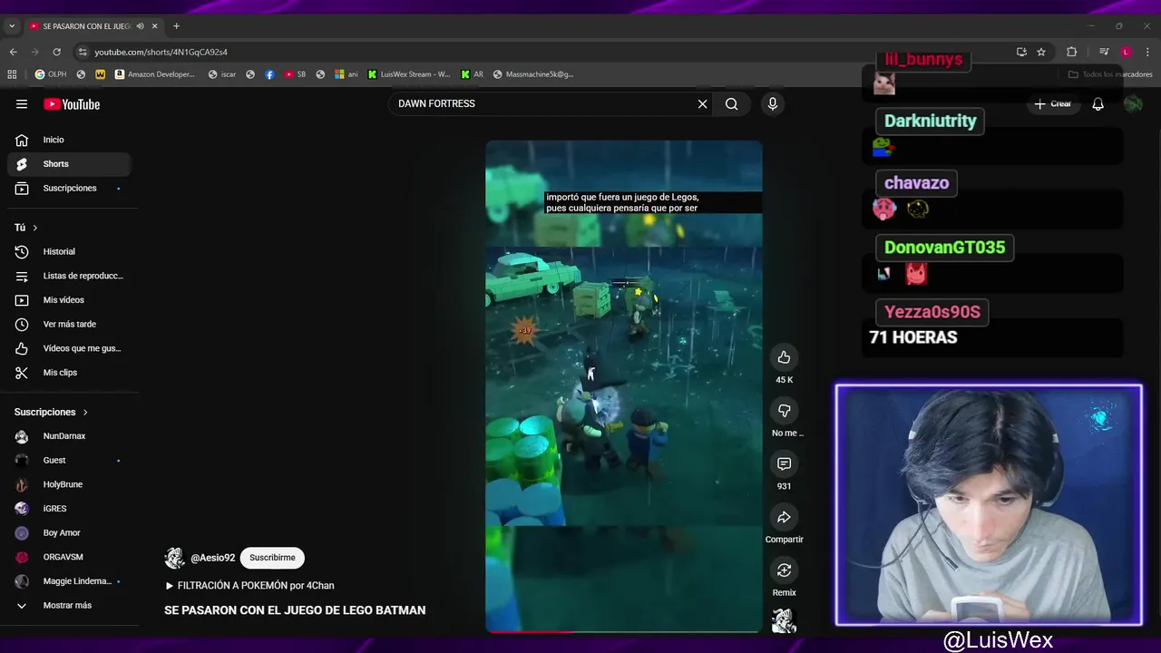Open the install/cast icon in address bar
1161x653 pixels.
[1021, 52]
